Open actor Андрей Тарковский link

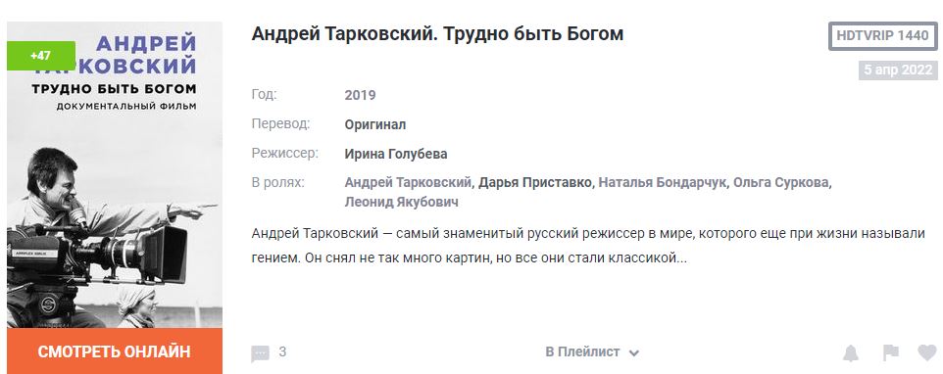(x=408, y=182)
